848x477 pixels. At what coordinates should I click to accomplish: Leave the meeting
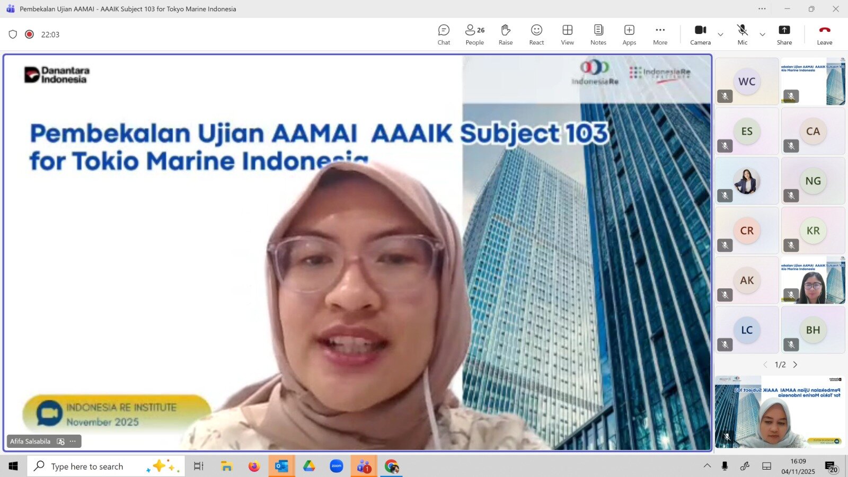pos(824,35)
